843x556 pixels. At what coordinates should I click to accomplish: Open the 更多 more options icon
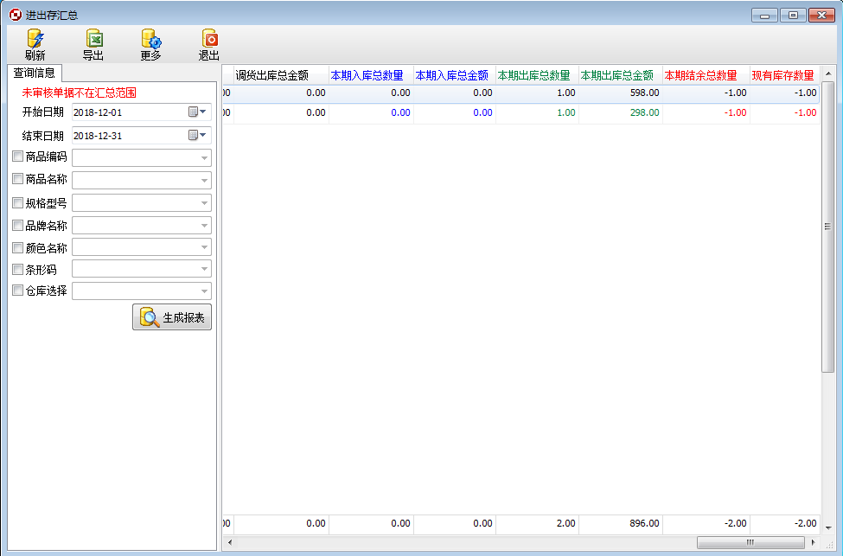click(151, 39)
